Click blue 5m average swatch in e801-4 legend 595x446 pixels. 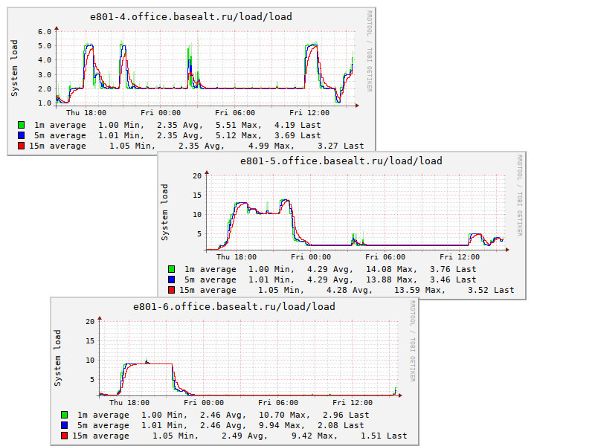pyautogui.click(x=22, y=135)
